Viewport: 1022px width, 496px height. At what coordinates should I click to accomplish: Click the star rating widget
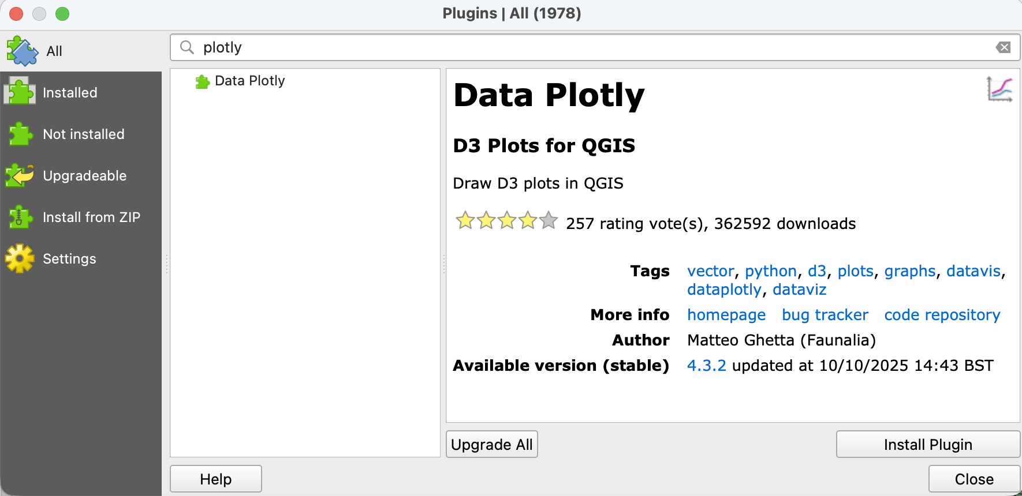[506, 221]
